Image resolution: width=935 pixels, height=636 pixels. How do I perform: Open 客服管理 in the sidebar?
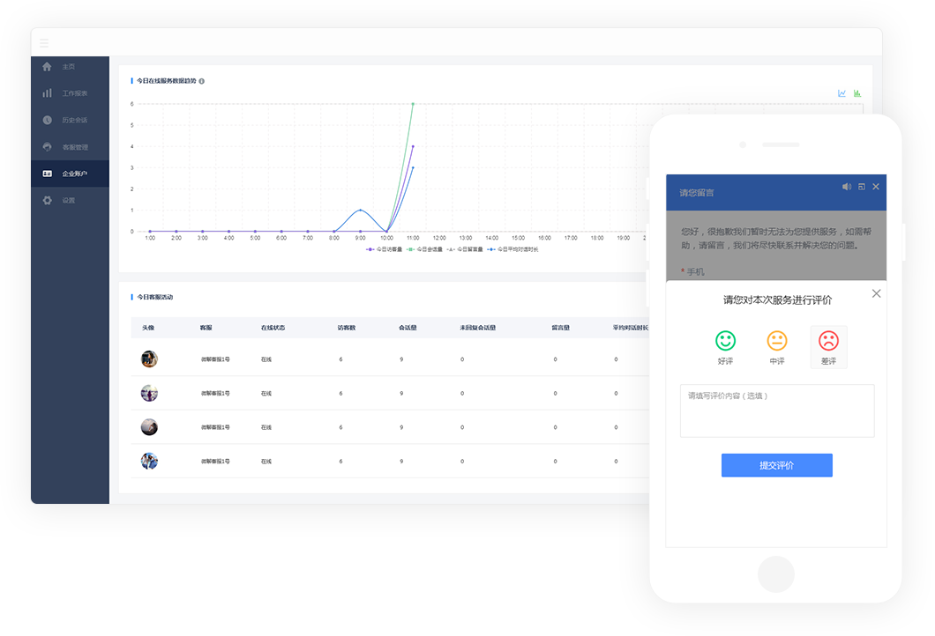pyautogui.click(x=74, y=147)
